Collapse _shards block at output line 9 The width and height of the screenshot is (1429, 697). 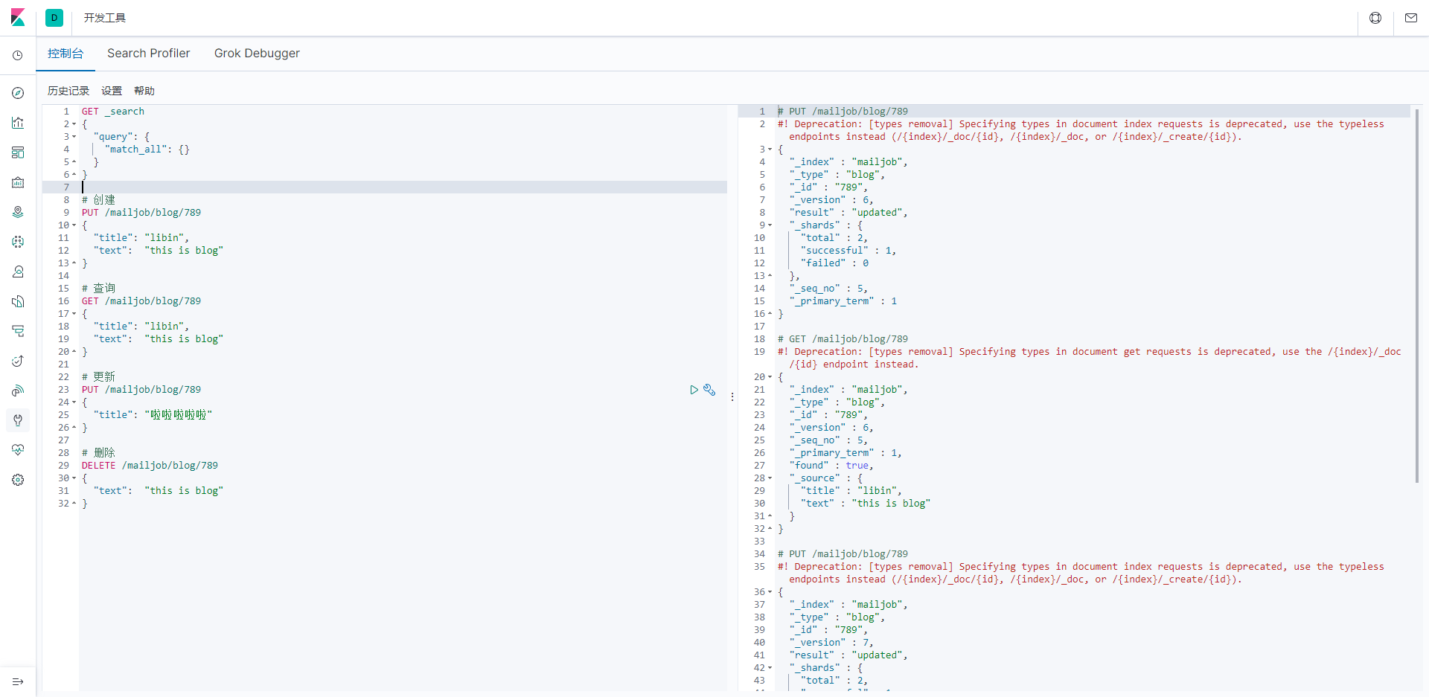pyautogui.click(x=770, y=225)
